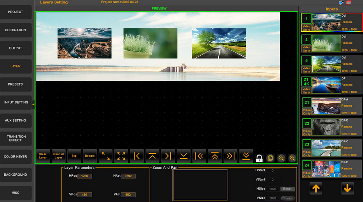Rename the DP-A input 21
363x202 pixels.
pyautogui.click(x=347, y=106)
